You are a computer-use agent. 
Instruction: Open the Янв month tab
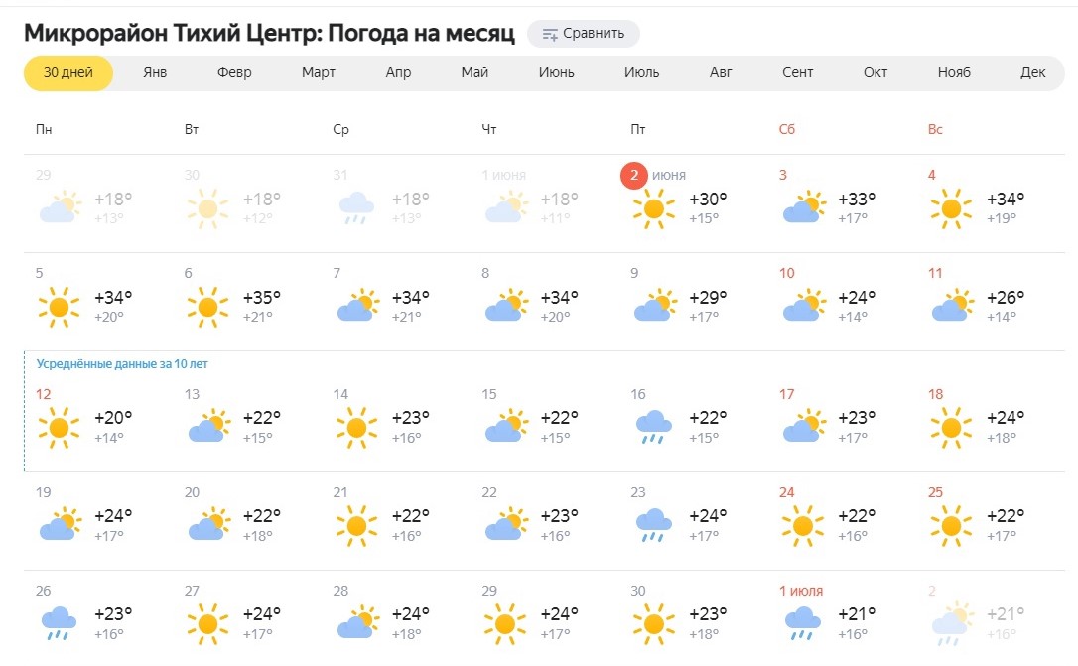click(x=155, y=72)
